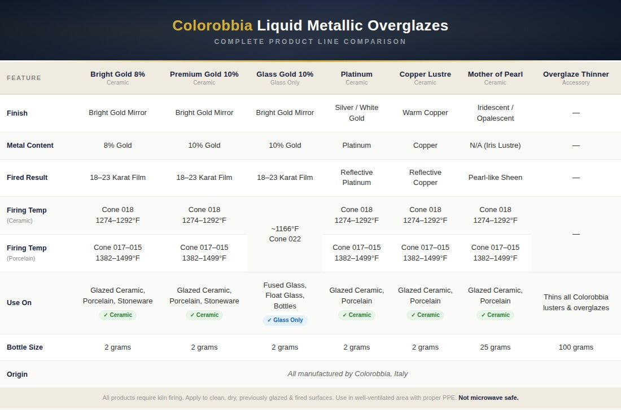Screen dimensions: 621x410
Task: Click the Copper Lustre column header
Action: click(x=425, y=78)
